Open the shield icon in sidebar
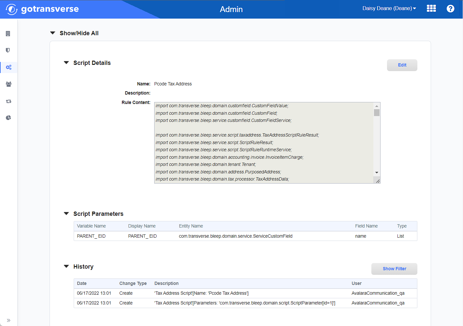The image size is (463, 326). (8, 50)
